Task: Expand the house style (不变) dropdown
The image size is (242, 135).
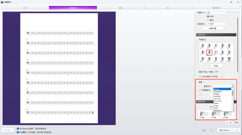Action: 218,24
